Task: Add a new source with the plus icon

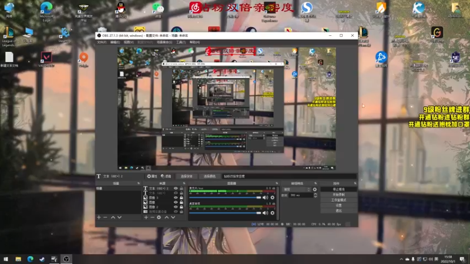Action: pyautogui.click(x=146, y=217)
